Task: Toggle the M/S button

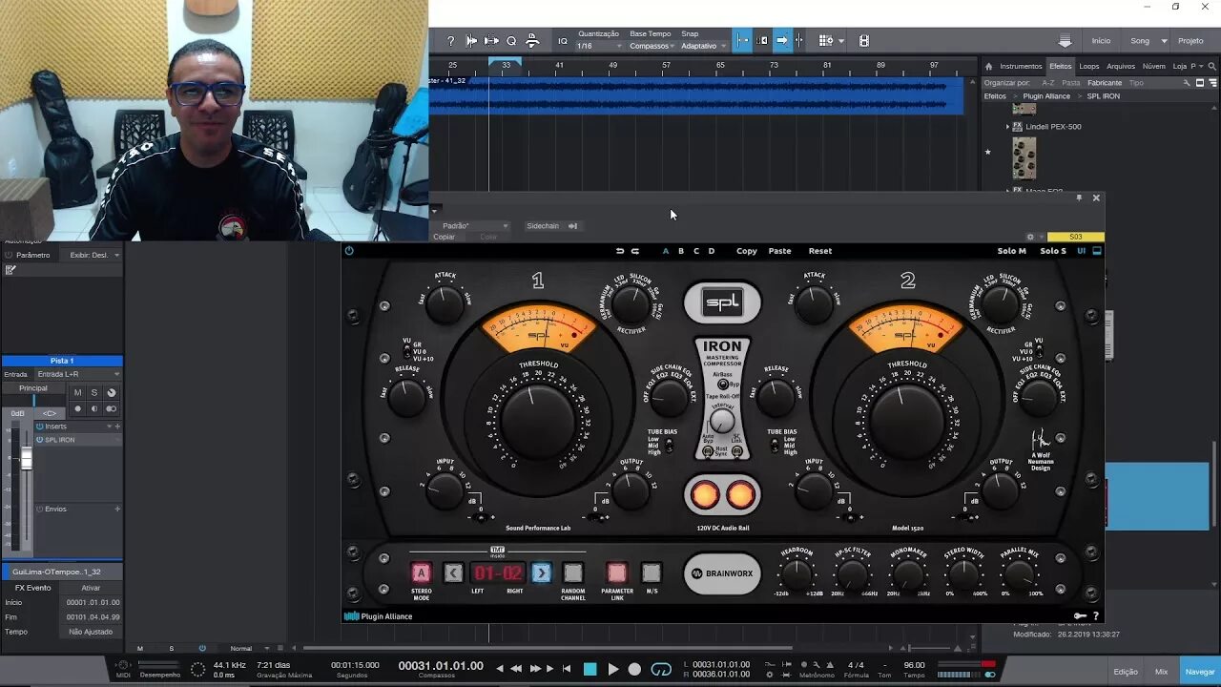Action: coord(651,573)
